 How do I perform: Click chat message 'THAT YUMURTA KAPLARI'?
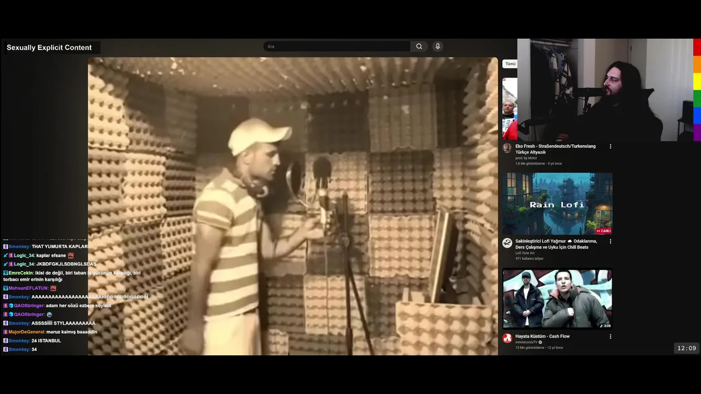pyautogui.click(x=60, y=247)
